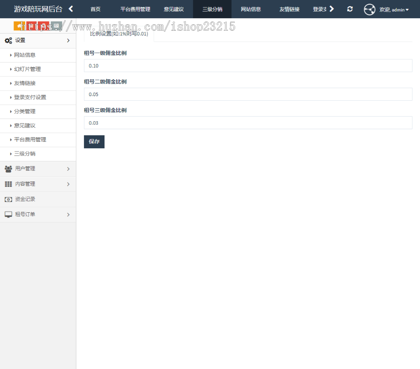Screen dimensions: 420x369
Task: Focus the 租号三级佣金比例 input field
Action: tap(248, 123)
